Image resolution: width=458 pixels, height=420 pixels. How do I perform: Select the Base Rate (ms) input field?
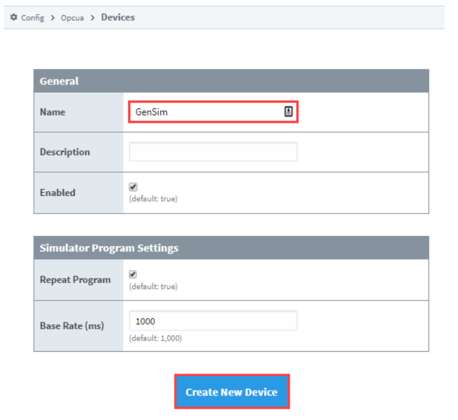213,320
